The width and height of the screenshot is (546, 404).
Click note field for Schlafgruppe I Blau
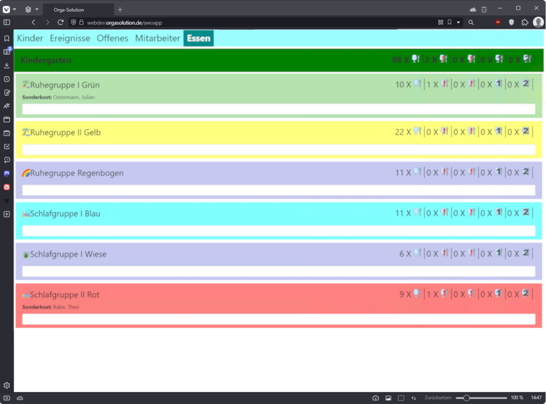[278, 231]
